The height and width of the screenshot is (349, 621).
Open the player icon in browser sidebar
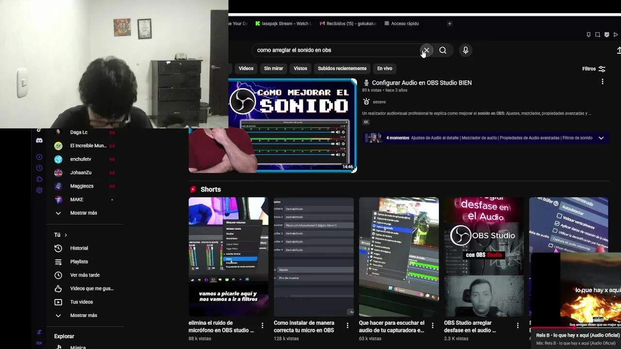39,157
